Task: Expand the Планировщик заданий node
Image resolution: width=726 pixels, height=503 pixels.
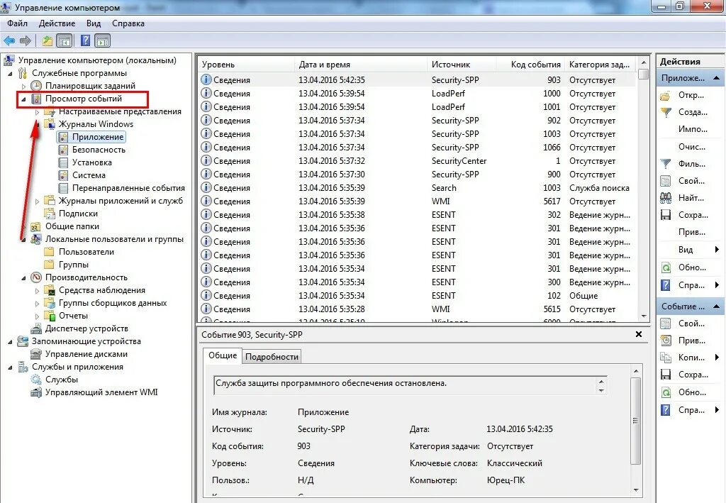Action: coord(23,86)
